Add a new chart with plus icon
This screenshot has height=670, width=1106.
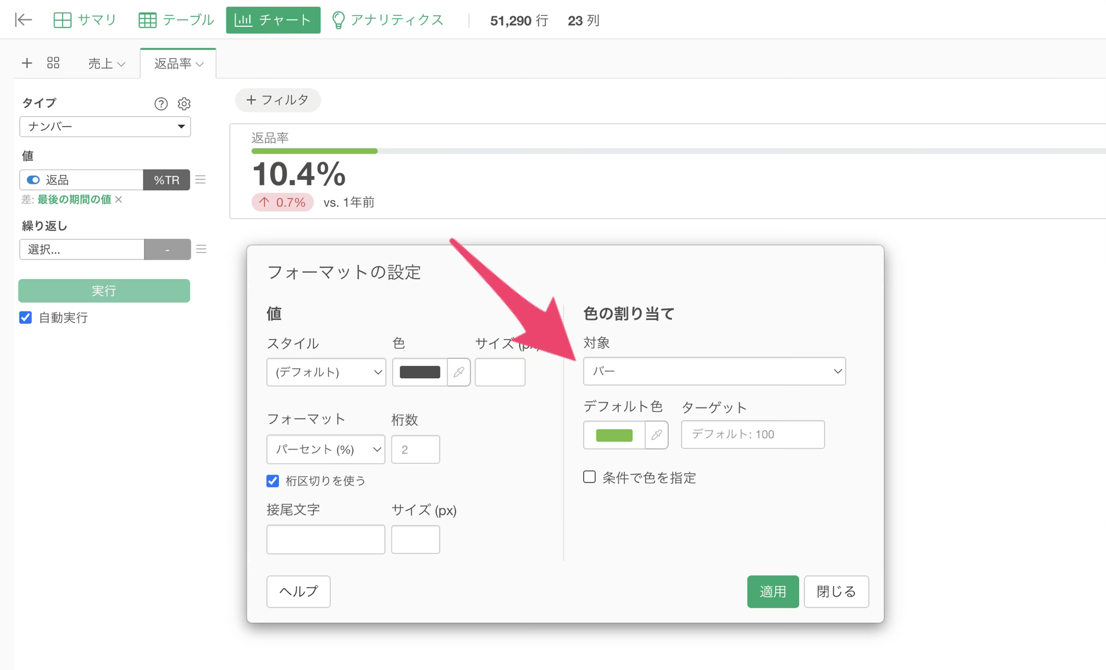pos(27,63)
